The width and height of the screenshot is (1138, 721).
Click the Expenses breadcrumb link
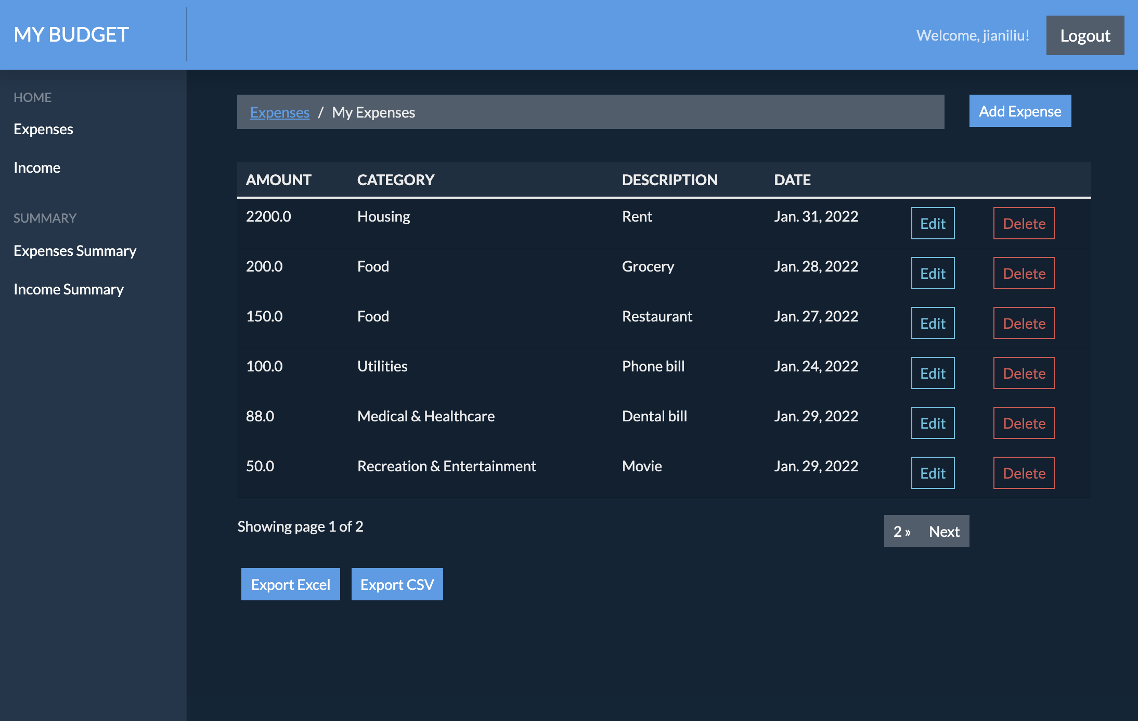click(x=279, y=112)
